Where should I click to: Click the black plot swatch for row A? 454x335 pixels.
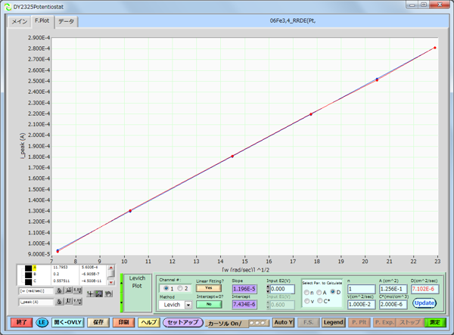pos(29,268)
